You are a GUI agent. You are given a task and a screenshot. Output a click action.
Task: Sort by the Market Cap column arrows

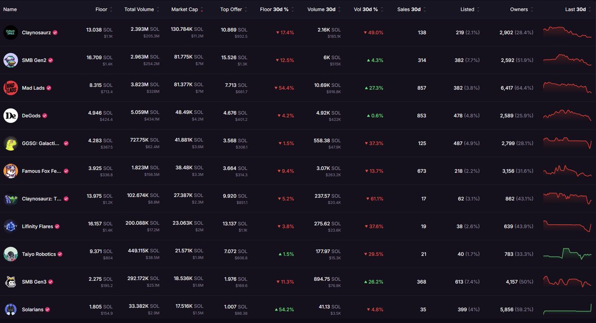(x=202, y=9)
